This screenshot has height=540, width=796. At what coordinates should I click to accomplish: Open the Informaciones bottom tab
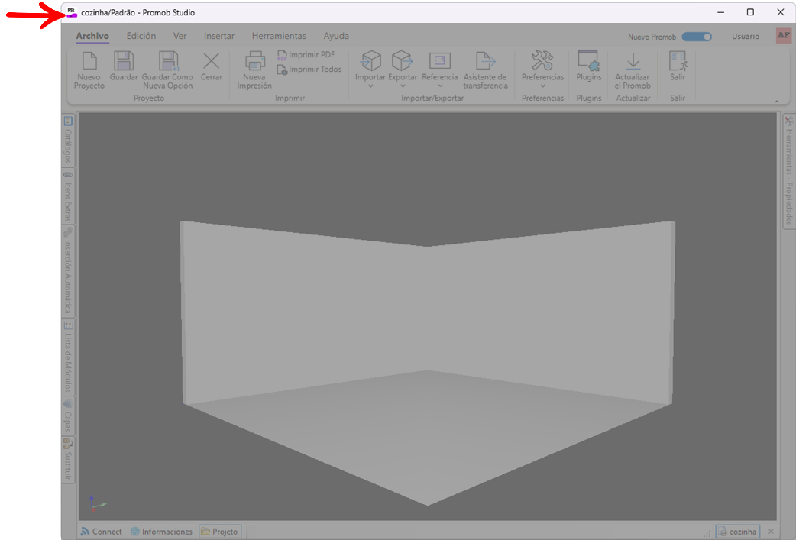(x=161, y=532)
